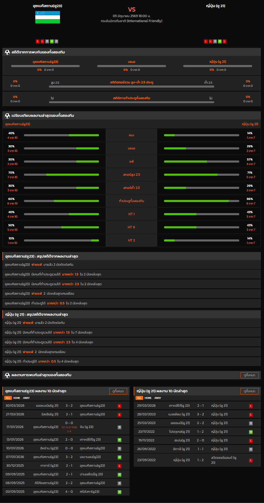Click the team name ญี่ปุ่น (ยู 21) at top
The height and width of the screenshot is (503, 264).
tap(216, 6)
